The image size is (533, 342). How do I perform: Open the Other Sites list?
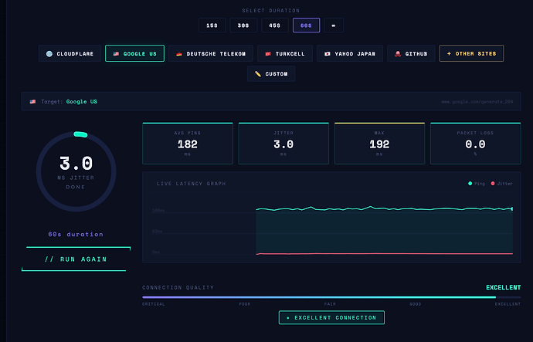(471, 53)
